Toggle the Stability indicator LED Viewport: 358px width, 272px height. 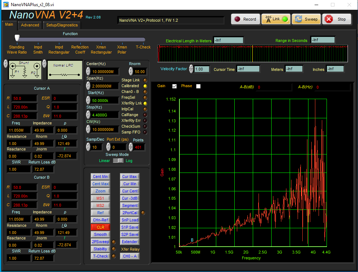click(x=114, y=249)
